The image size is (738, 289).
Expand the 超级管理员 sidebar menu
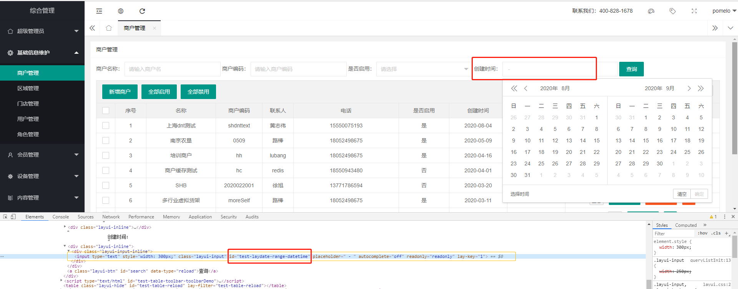pyautogui.click(x=42, y=31)
